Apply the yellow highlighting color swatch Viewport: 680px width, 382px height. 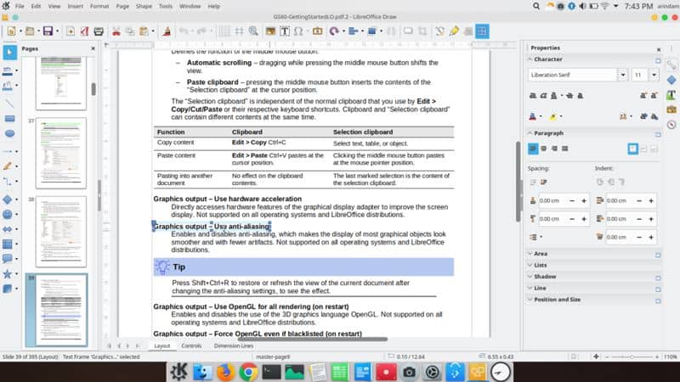click(553, 116)
